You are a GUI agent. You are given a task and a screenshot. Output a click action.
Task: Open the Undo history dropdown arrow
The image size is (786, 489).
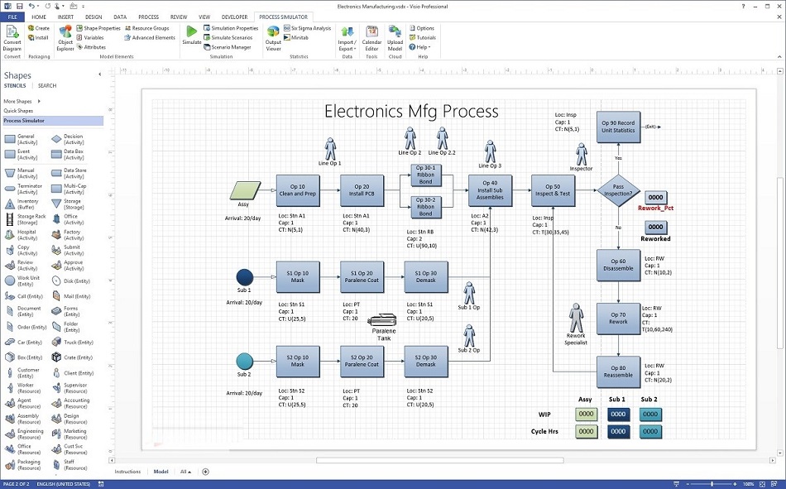point(38,7)
